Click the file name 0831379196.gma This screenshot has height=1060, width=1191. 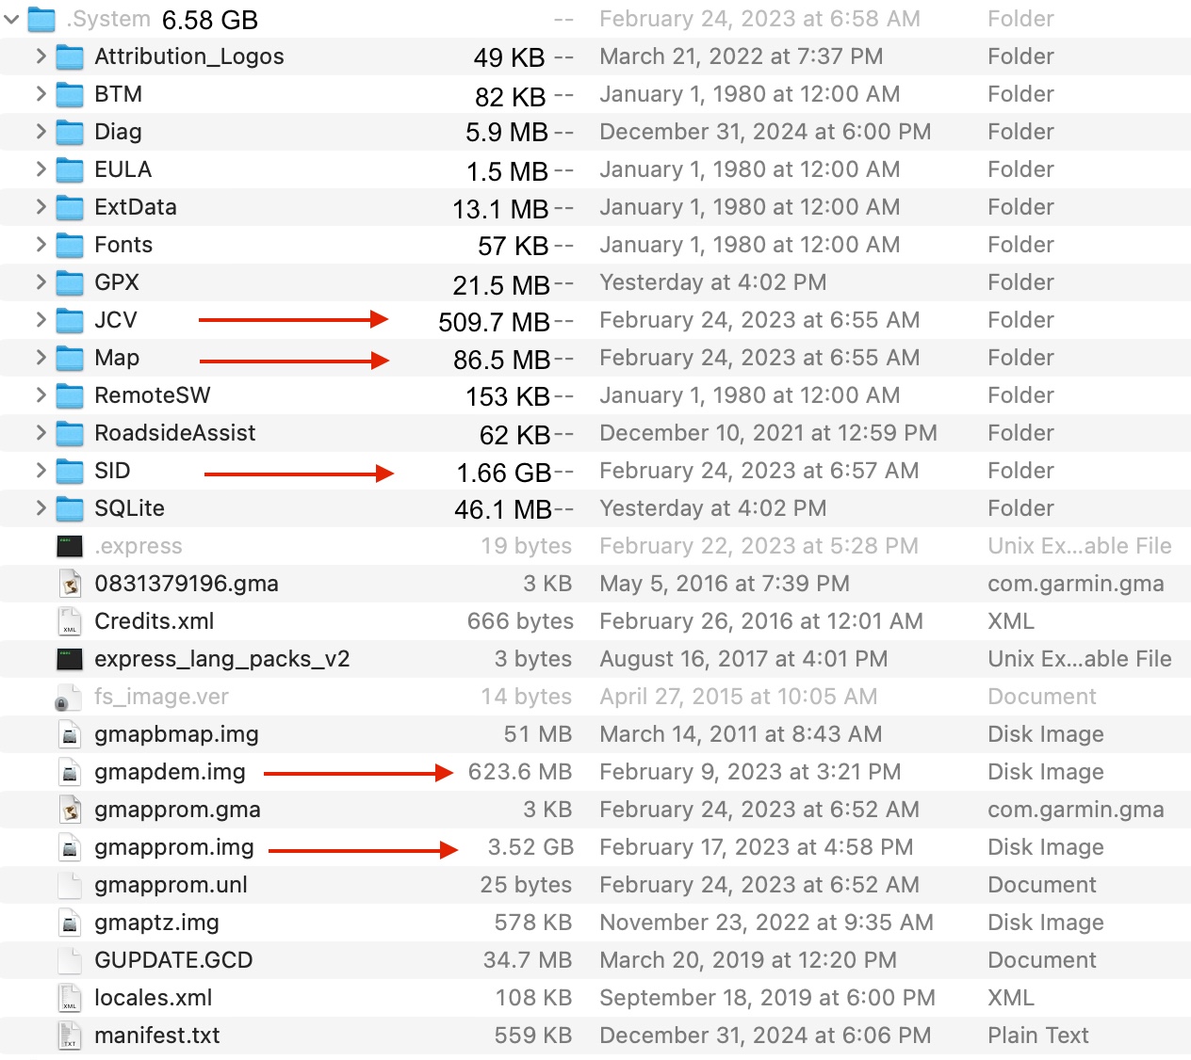tap(187, 584)
